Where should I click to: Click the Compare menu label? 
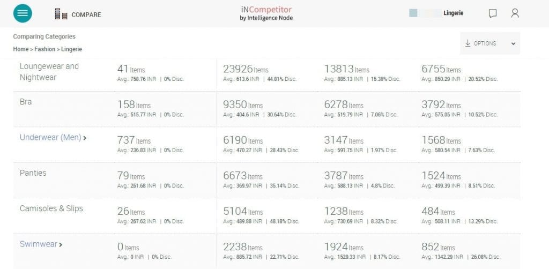[x=86, y=14]
